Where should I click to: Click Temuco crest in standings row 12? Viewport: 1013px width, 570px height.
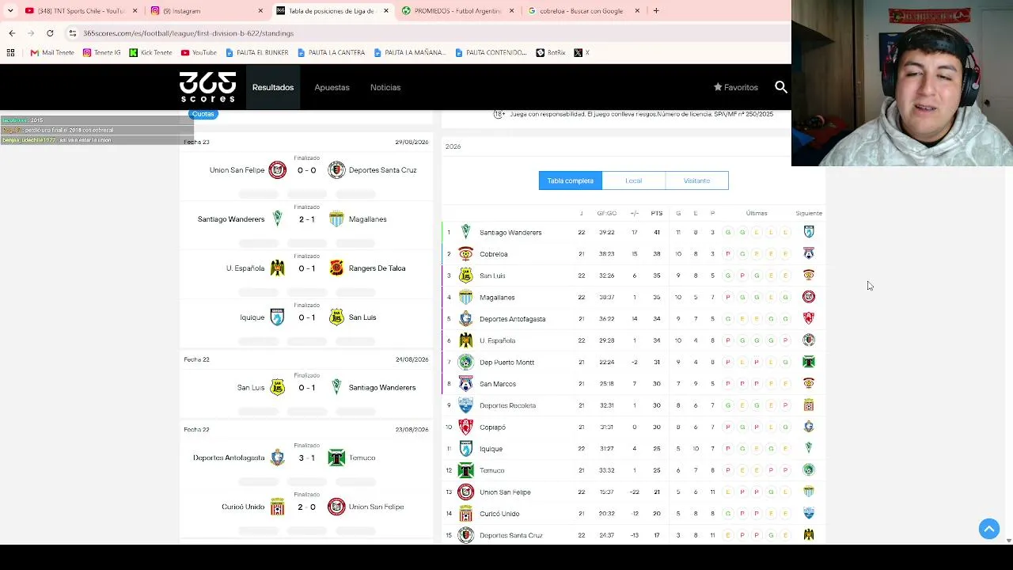pos(466,470)
